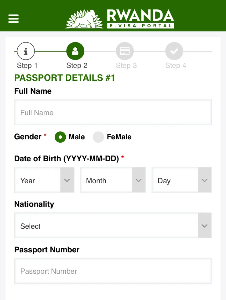Expand the Nationality select box
Image resolution: width=226 pixels, height=300 pixels.
[x=106, y=226]
